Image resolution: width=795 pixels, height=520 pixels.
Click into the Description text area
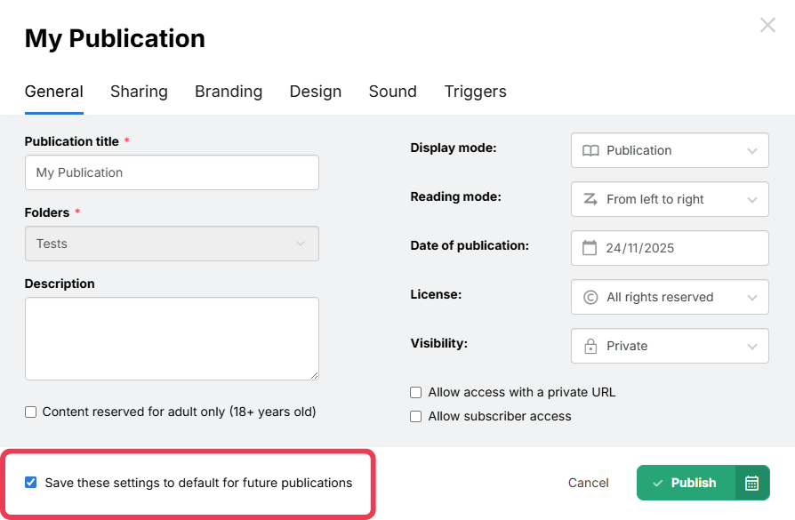[x=172, y=339]
